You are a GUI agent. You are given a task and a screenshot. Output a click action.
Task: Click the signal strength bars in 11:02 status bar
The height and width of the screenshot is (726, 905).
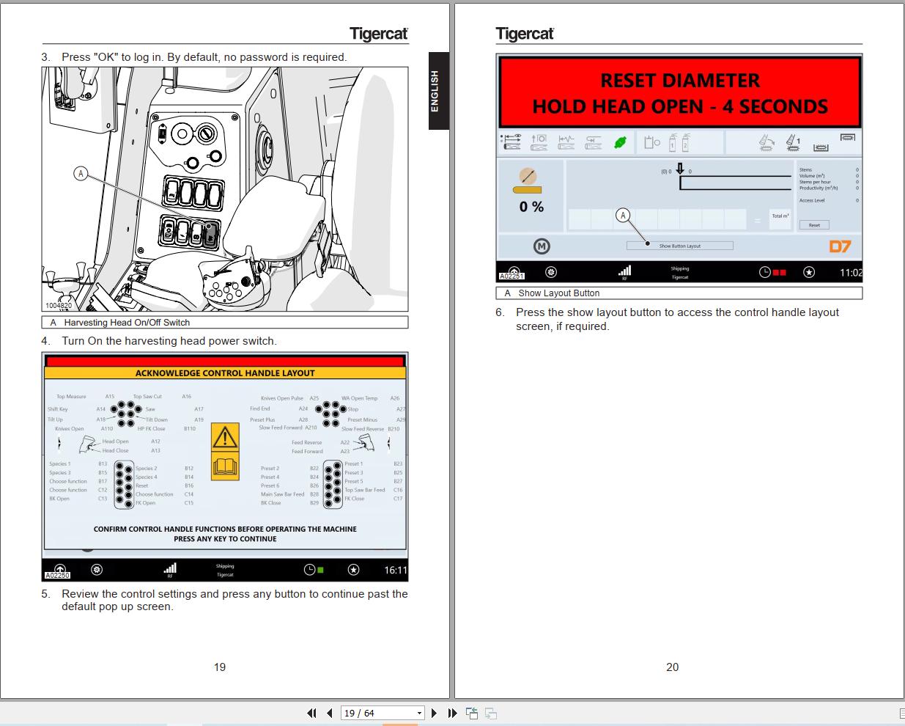point(624,271)
